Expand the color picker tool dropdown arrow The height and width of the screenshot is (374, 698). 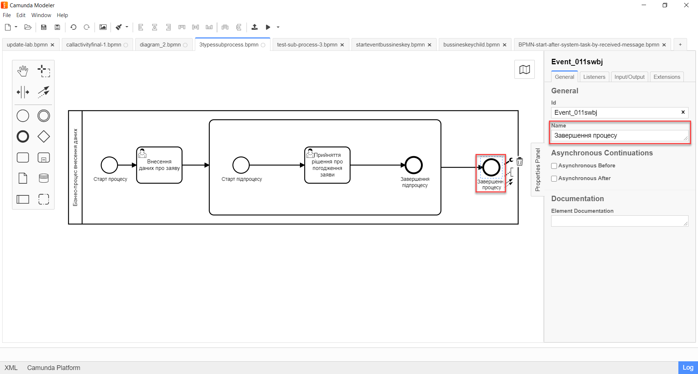(127, 27)
